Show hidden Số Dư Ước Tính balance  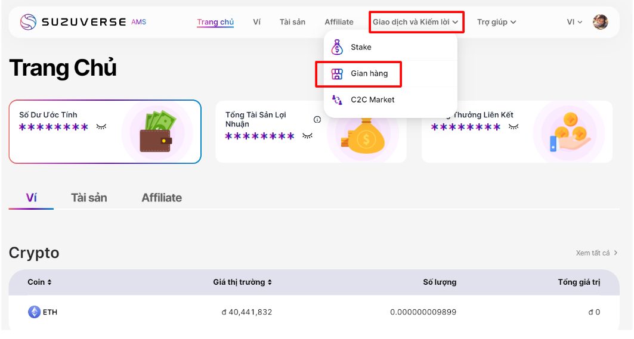pyautogui.click(x=101, y=127)
